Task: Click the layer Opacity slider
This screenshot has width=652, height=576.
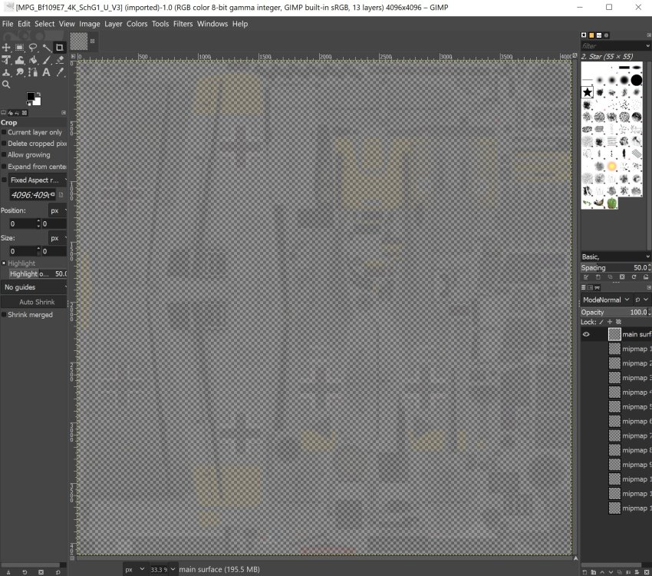Action: click(x=614, y=313)
